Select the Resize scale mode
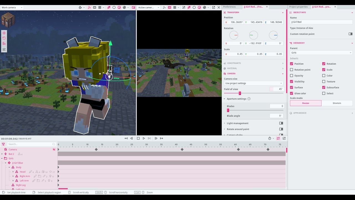355x200 pixels. [x=306, y=103]
